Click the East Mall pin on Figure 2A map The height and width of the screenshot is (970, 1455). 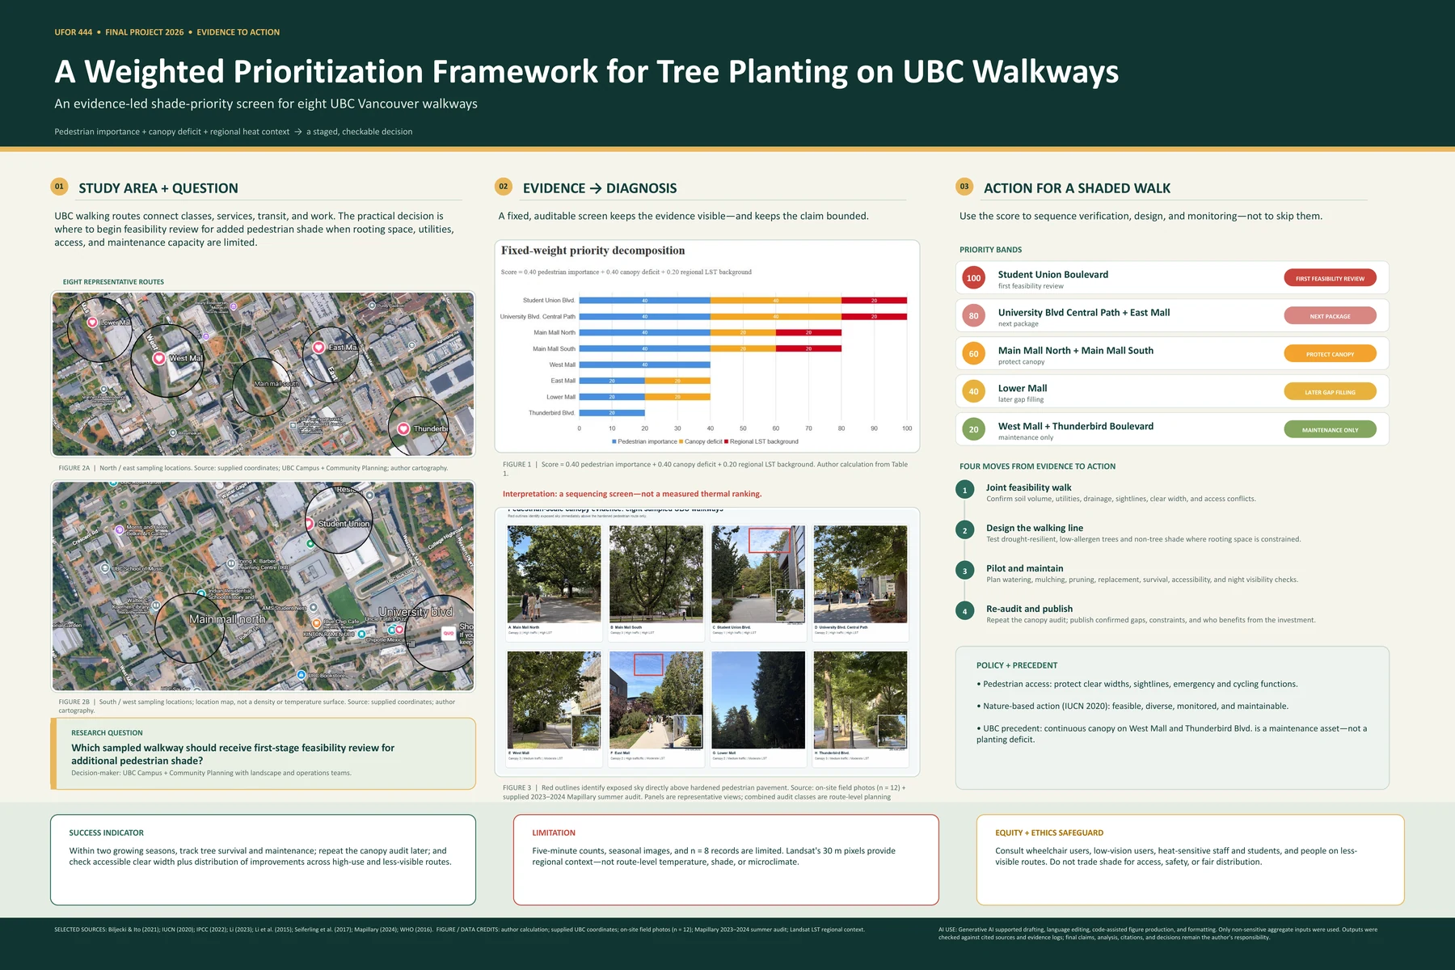[x=318, y=347]
